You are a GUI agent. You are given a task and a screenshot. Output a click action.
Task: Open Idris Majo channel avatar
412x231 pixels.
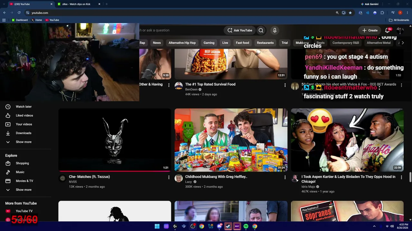pos(295,178)
